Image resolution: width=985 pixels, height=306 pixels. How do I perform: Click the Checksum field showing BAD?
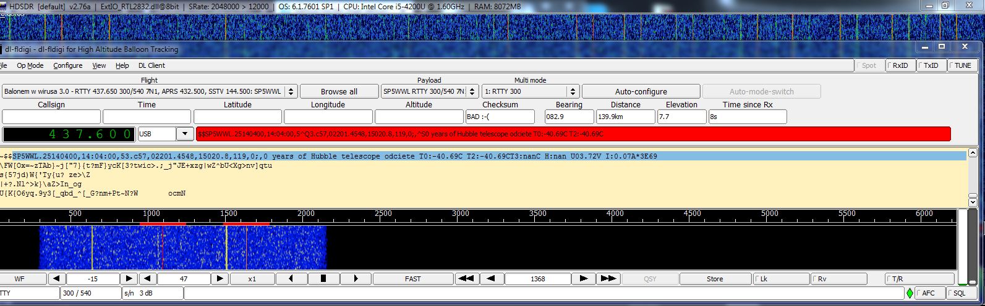click(500, 116)
